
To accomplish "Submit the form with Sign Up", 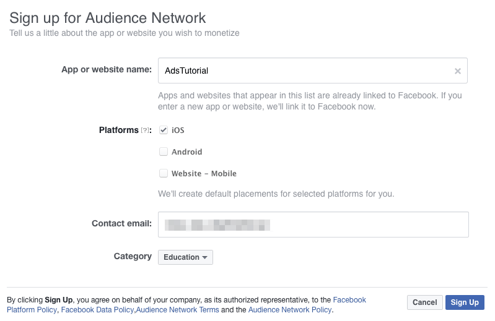I will point(465,302).
